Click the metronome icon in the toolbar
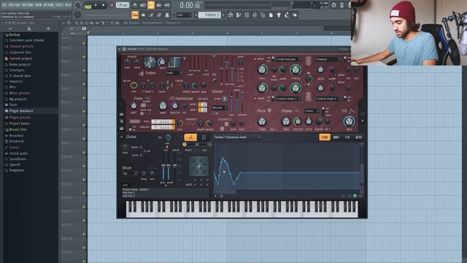467x263 pixels. (135, 5)
